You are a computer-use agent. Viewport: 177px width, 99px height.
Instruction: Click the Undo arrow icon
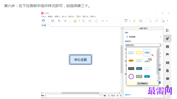click(x=59, y=21)
